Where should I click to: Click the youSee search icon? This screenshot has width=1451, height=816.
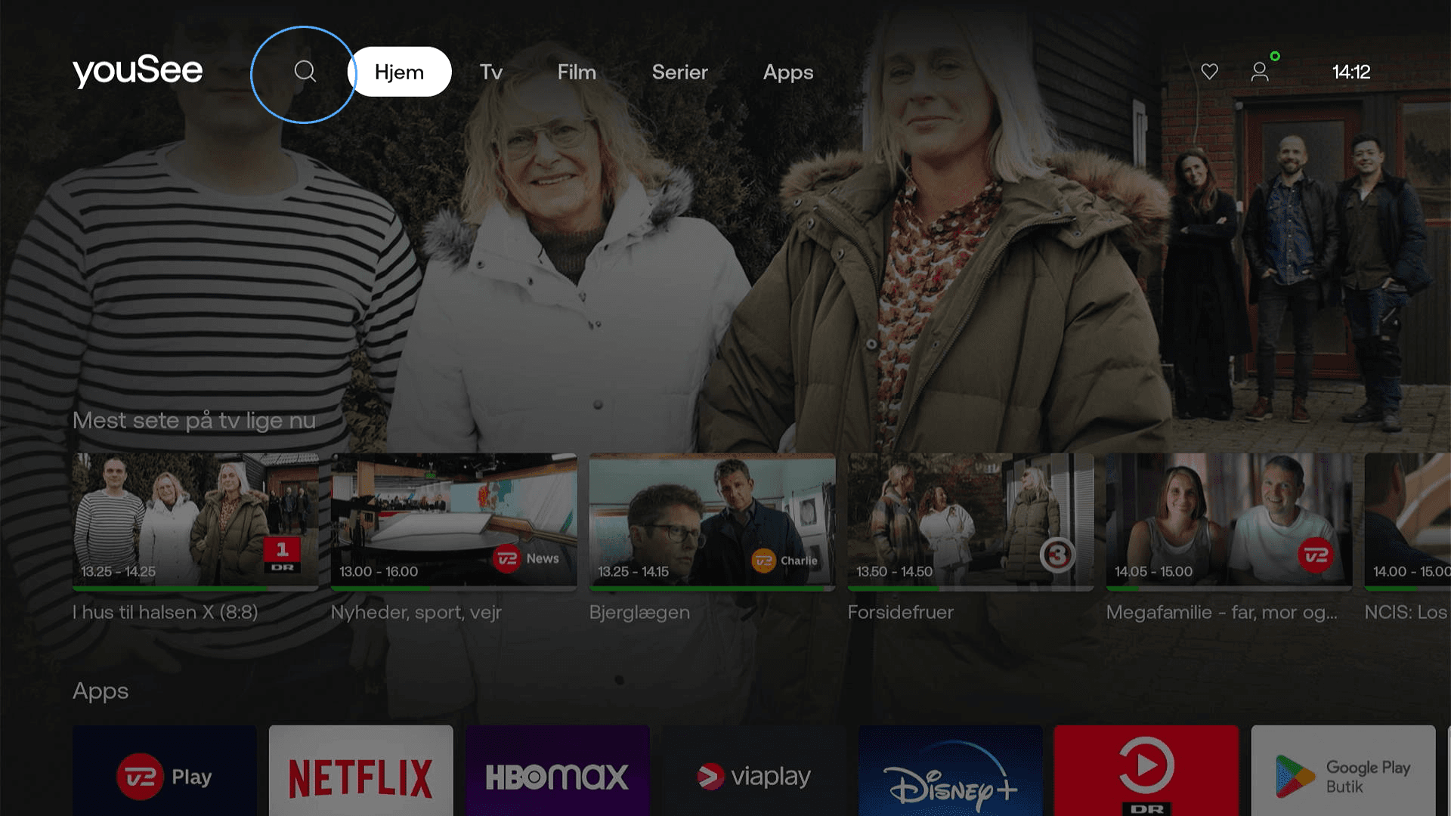(x=305, y=71)
